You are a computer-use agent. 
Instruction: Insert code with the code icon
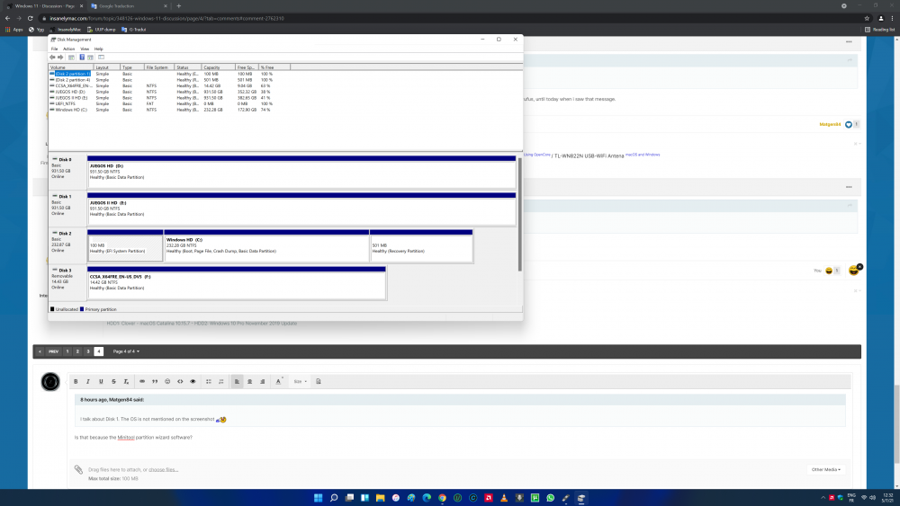point(180,381)
